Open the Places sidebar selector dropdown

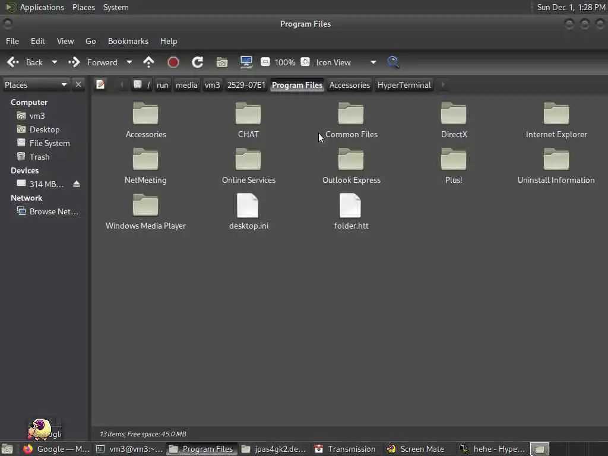pos(35,85)
